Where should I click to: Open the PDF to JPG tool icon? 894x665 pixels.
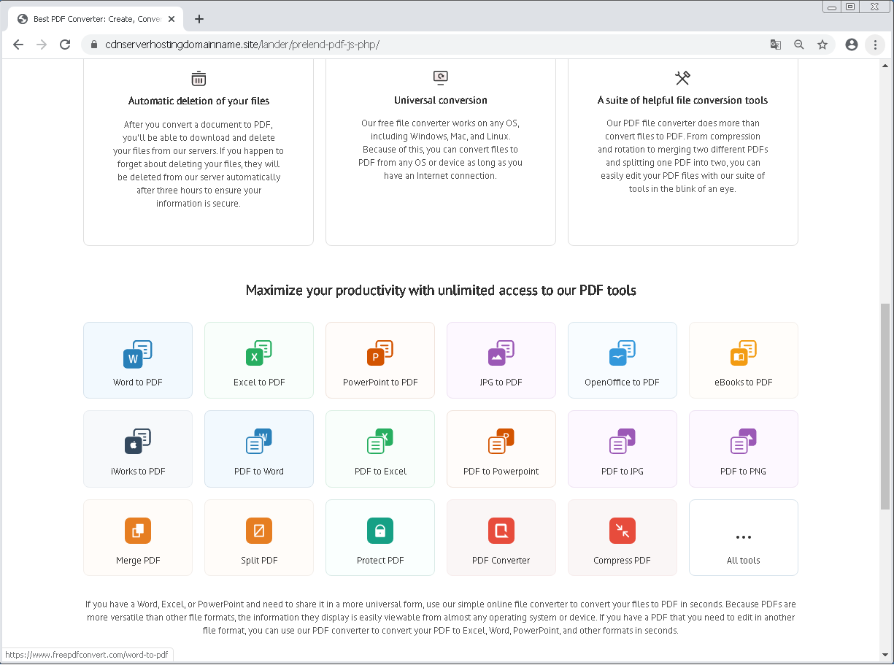(623, 442)
